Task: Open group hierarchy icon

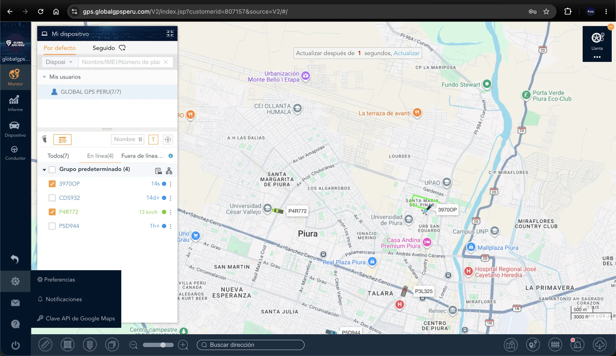Action: (169, 171)
